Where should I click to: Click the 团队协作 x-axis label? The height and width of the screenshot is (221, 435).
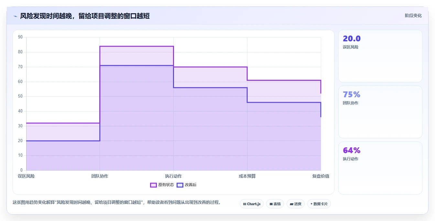point(100,176)
